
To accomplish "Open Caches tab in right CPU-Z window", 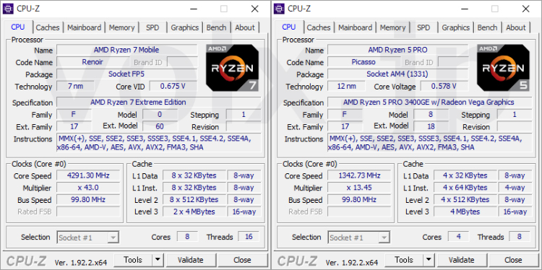I will point(319,27).
